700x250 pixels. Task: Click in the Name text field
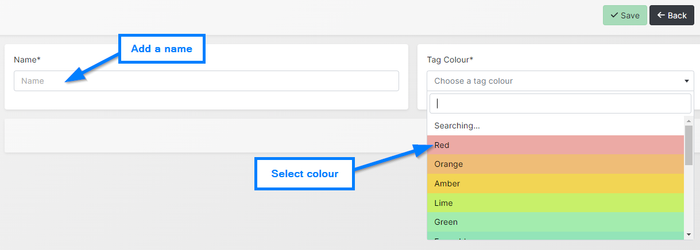206,81
